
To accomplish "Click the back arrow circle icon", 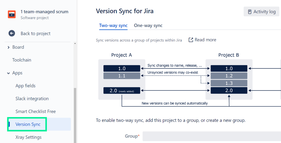I will click(x=12, y=33).
